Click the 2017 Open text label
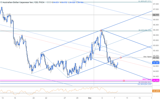The image size is (160, 99). point(147,79)
